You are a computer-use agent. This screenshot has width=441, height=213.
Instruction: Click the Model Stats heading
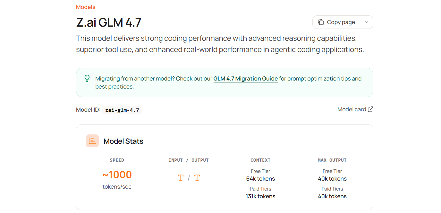tap(123, 141)
